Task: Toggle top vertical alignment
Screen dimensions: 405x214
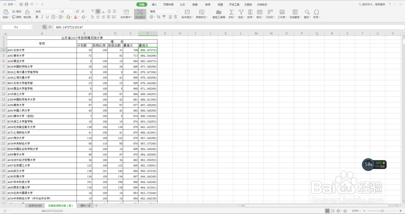Action: coord(92,11)
